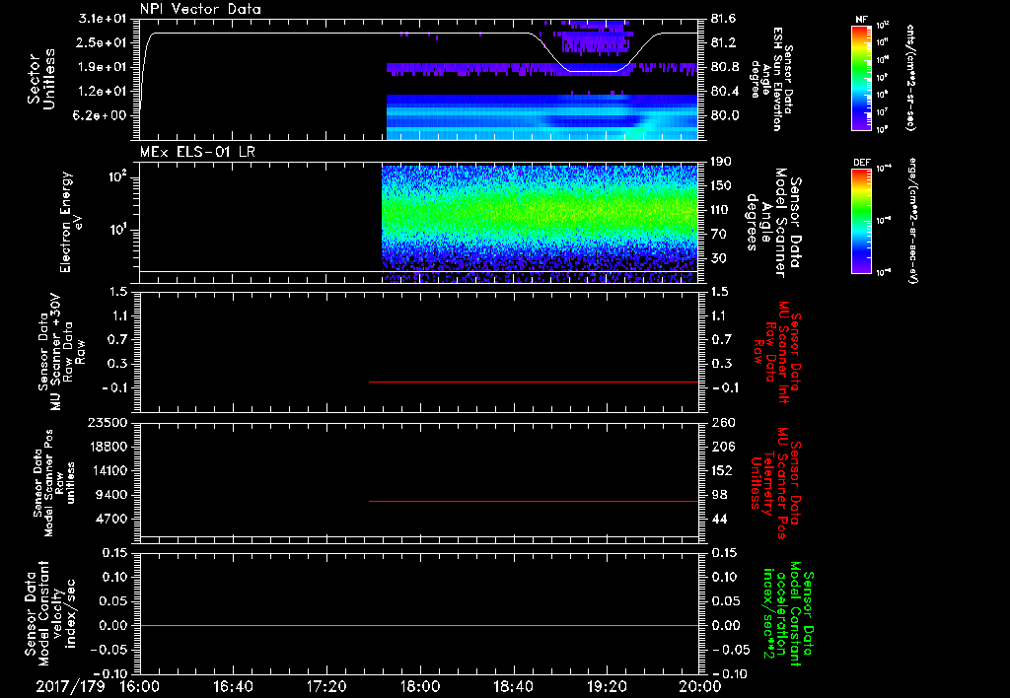Click the "260" telemetry position tick
1010x698 pixels.
point(722,423)
